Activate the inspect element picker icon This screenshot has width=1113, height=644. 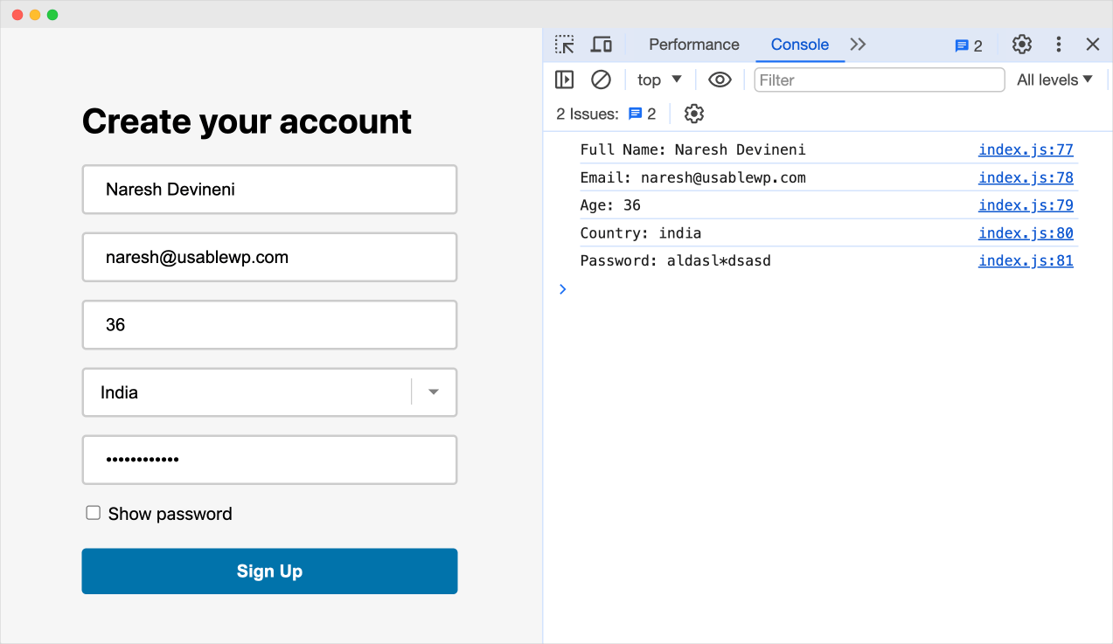click(x=565, y=45)
